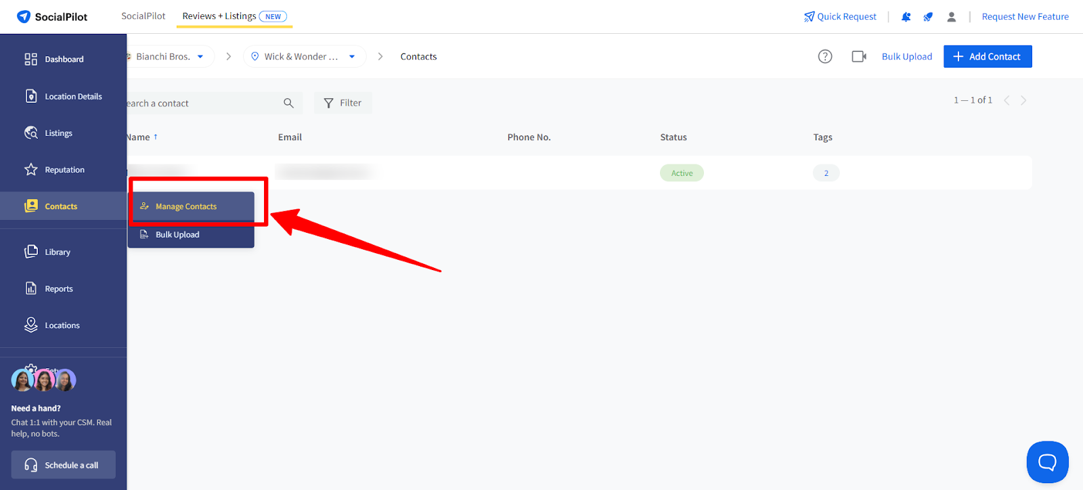Go to Listings in the sidebar

[63, 133]
